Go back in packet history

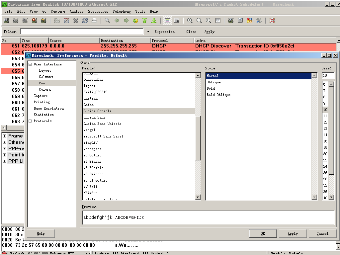(x=117, y=21)
